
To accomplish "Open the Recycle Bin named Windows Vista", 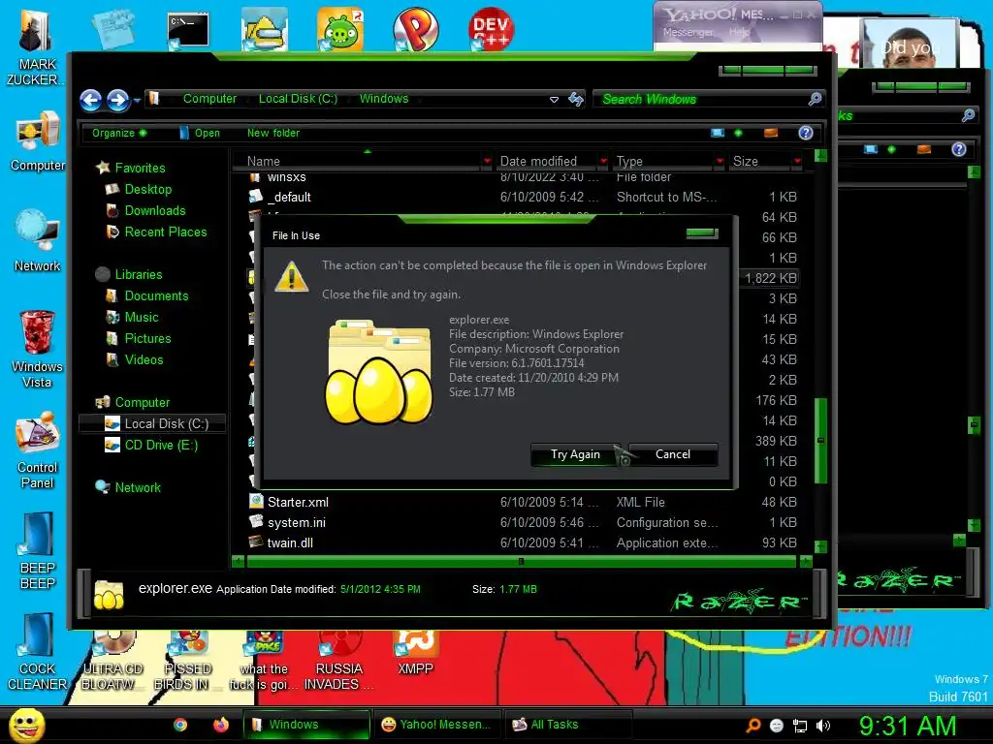I will coord(37,349).
